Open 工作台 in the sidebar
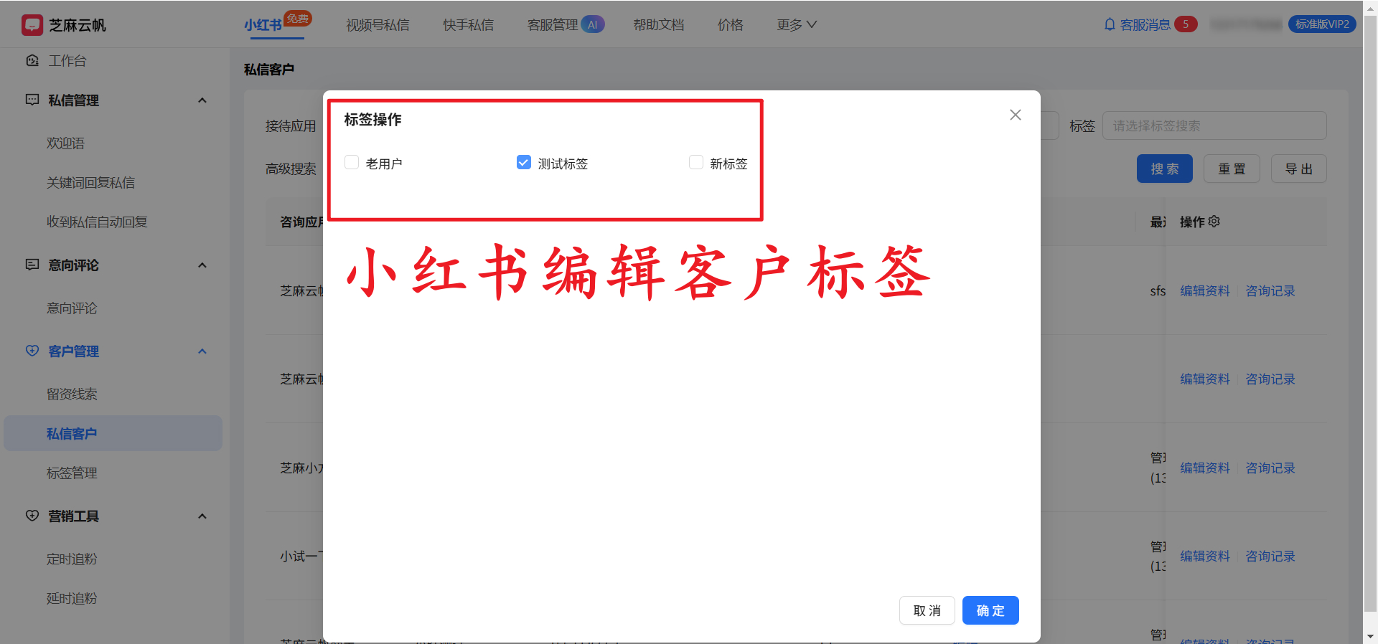The image size is (1378, 644). (67, 61)
